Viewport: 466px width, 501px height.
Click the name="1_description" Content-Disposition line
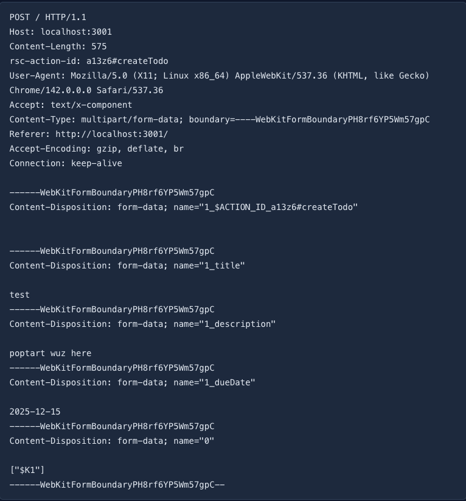pos(142,324)
